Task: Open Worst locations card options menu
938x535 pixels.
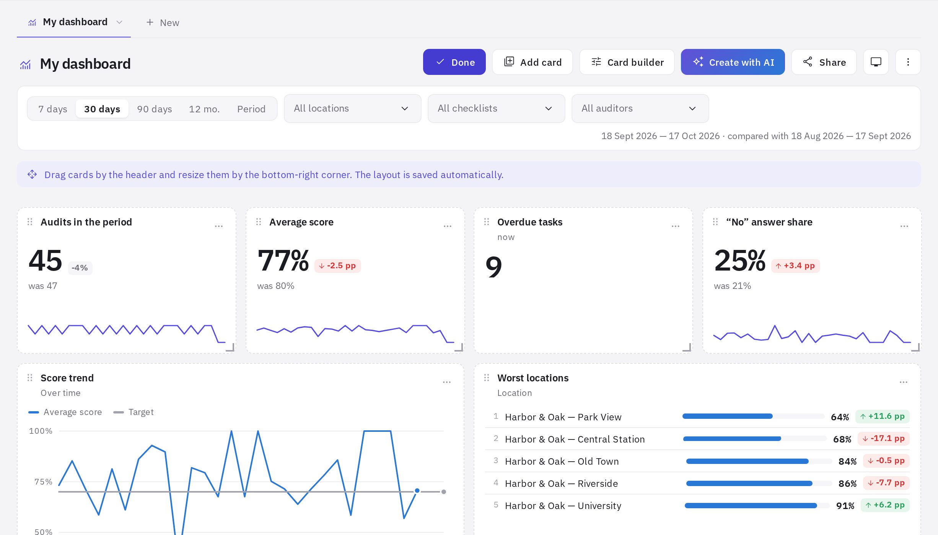Action: tap(904, 382)
